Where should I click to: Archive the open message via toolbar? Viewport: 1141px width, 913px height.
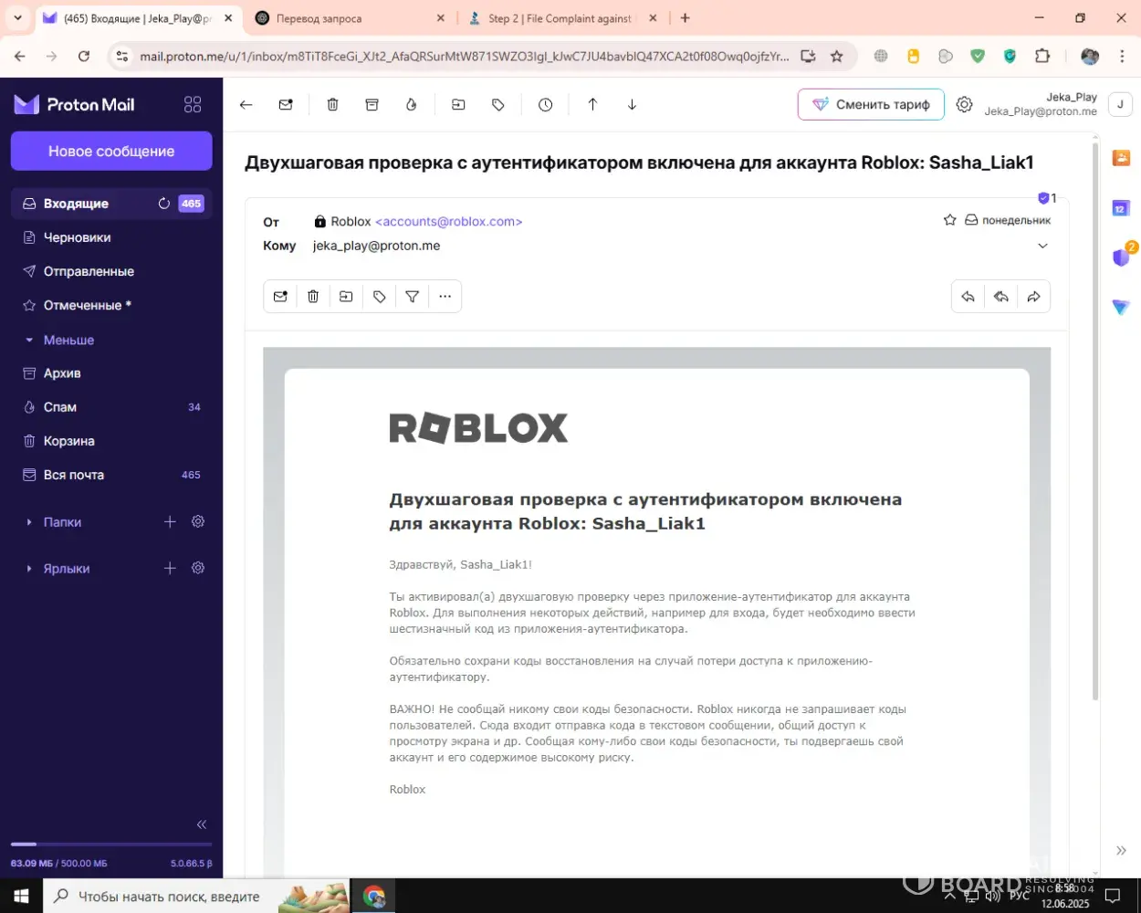372,105
